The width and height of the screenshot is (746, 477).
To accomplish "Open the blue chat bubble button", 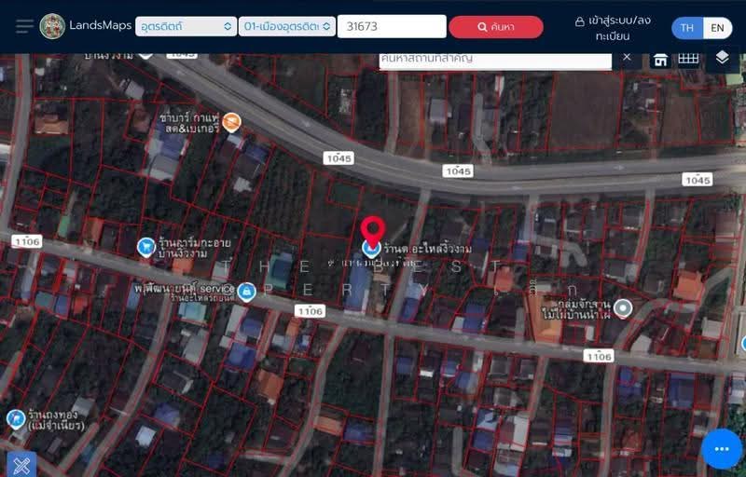I will pos(722,448).
